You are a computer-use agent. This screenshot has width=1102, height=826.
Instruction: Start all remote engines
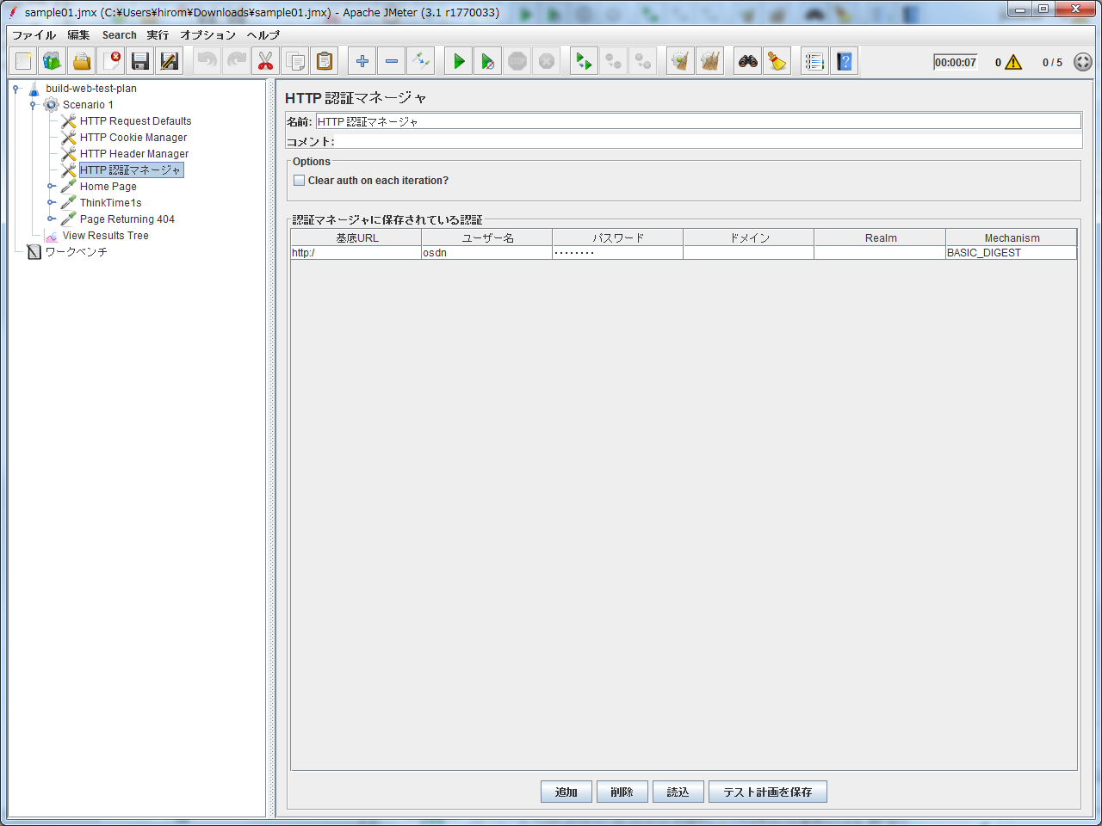tap(585, 61)
